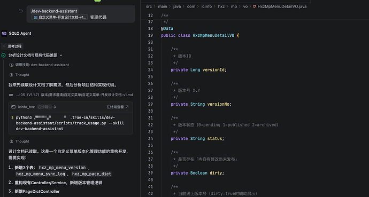Click line number 19 in the gutter
The width and height of the screenshot is (369, 197).
150,35
